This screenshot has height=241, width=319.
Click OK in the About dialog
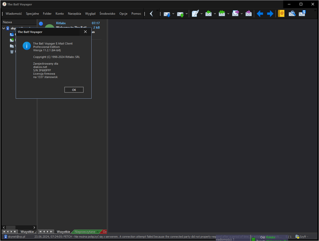point(74,90)
